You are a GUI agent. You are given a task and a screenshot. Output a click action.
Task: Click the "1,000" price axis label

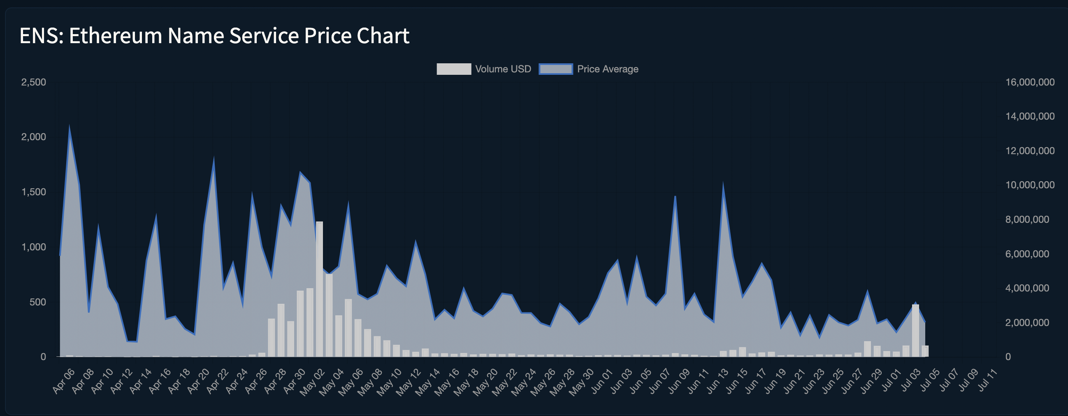tap(34, 247)
